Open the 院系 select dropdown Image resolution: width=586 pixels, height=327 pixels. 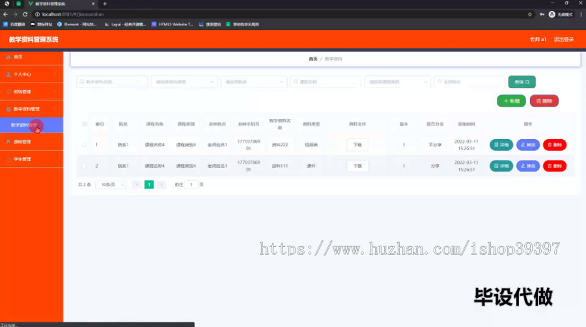point(254,82)
